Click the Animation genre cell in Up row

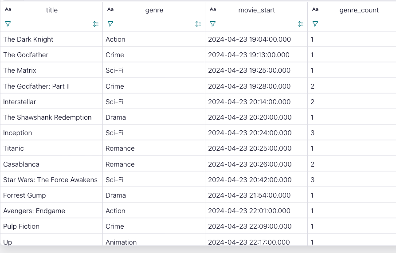154,240
